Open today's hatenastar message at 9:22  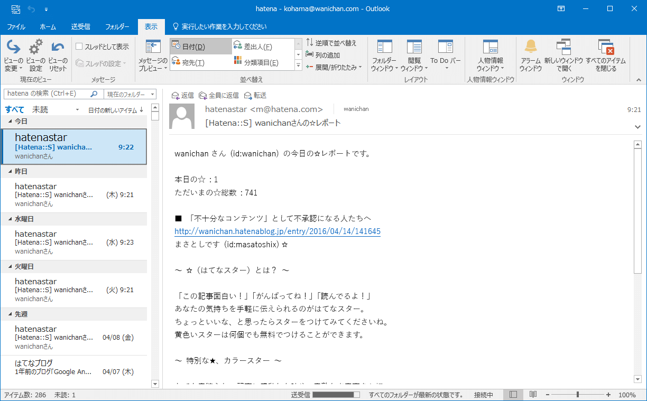[x=75, y=146]
